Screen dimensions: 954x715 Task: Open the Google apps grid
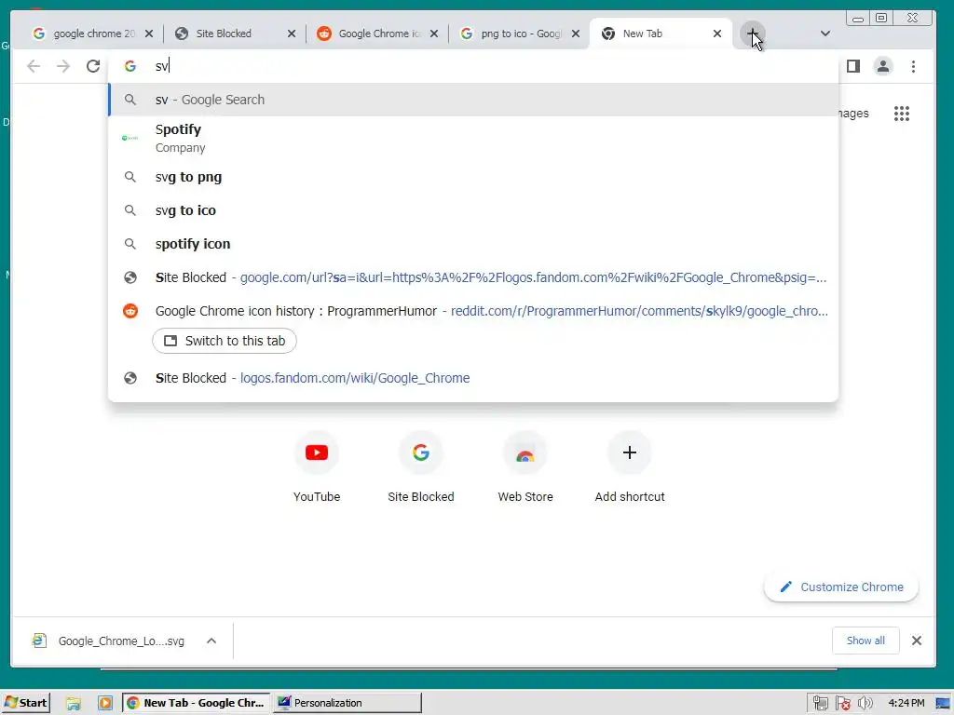902,114
